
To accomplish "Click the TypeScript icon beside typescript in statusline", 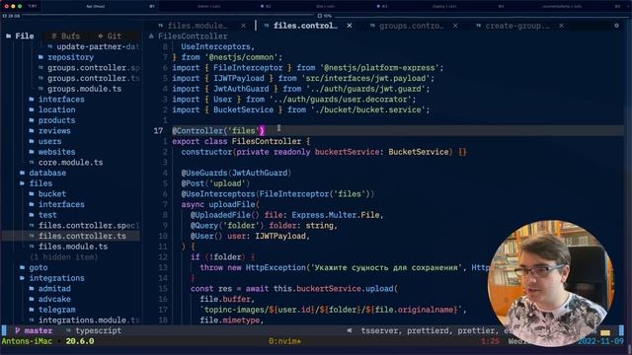I will point(68,330).
